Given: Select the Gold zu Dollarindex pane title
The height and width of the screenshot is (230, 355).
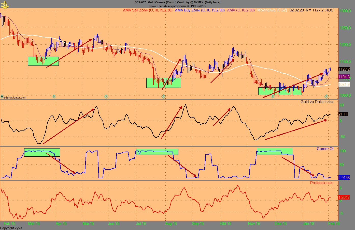Looking at the screenshot, I should click(317, 102).
